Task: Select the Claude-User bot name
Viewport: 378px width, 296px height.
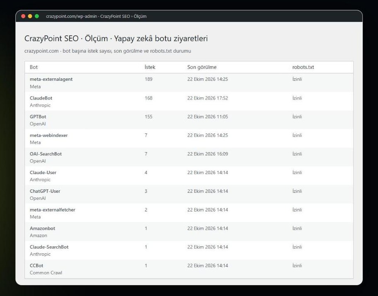Action: coord(43,172)
